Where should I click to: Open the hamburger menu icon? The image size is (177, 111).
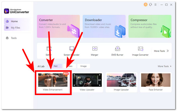point(155,5)
